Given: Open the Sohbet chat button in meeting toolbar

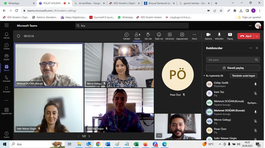Looking at the screenshot, I should point(126,36).
